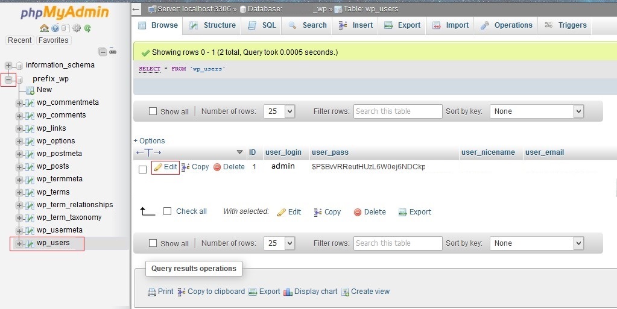
Task: Focus the lower Filter rows search field
Action: point(398,243)
